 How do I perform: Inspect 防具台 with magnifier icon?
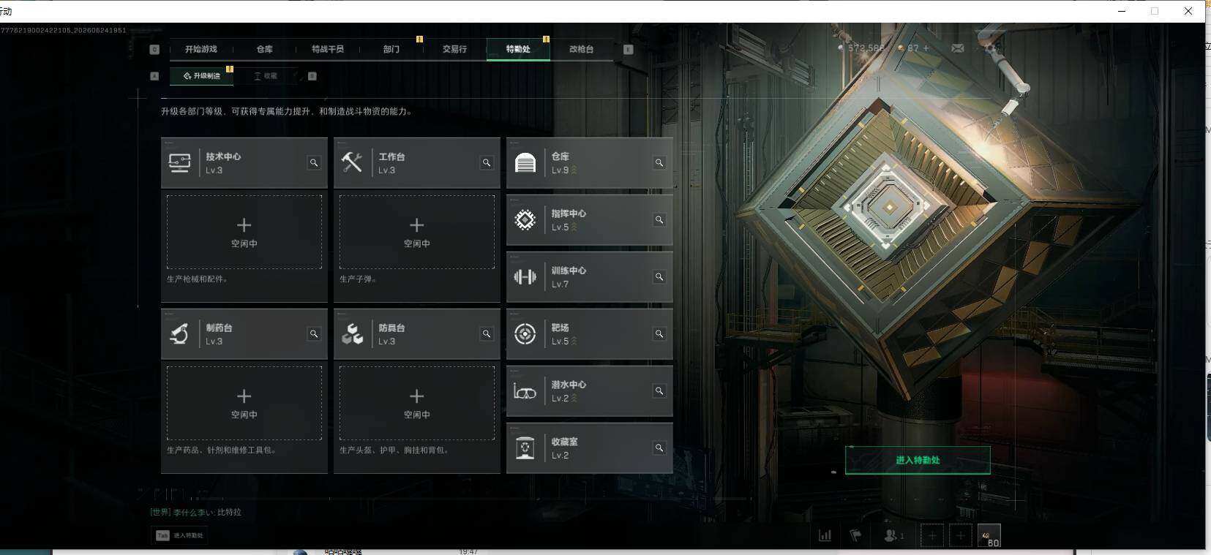coord(487,334)
